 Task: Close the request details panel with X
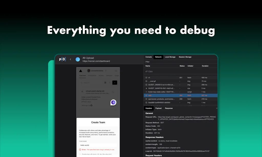pos(216,108)
